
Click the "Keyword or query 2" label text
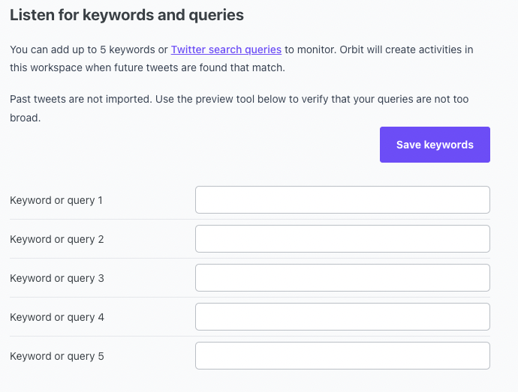pyautogui.click(x=56, y=239)
